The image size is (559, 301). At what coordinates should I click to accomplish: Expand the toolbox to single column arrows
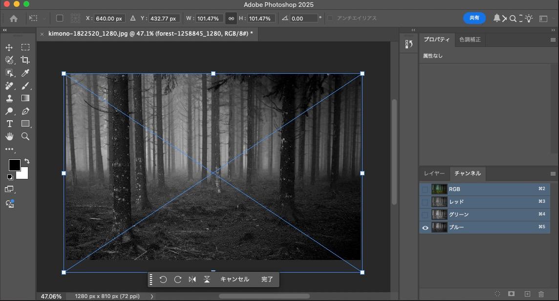(4, 30)
